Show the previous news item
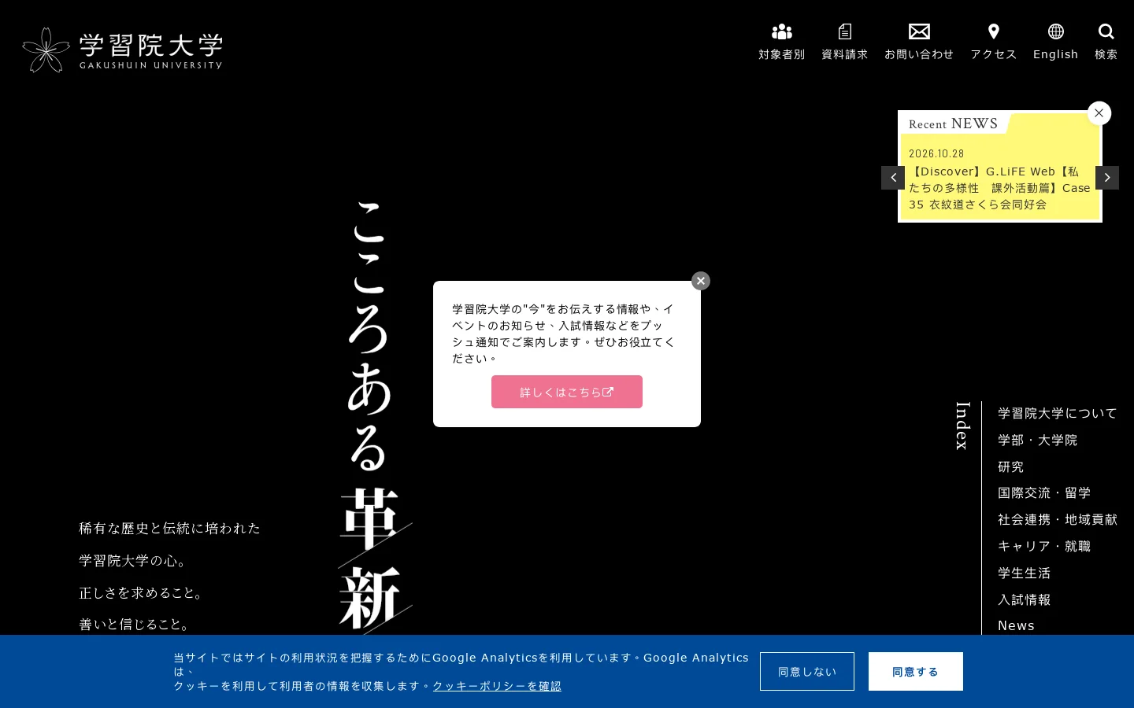Screen dimensions: 1134x708 point(893,178)
